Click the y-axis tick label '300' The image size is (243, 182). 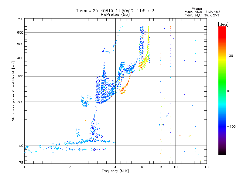[x=20, y=76]
